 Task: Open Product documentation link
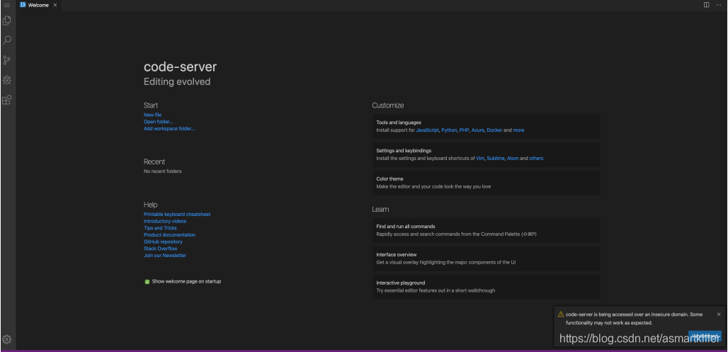169,235
